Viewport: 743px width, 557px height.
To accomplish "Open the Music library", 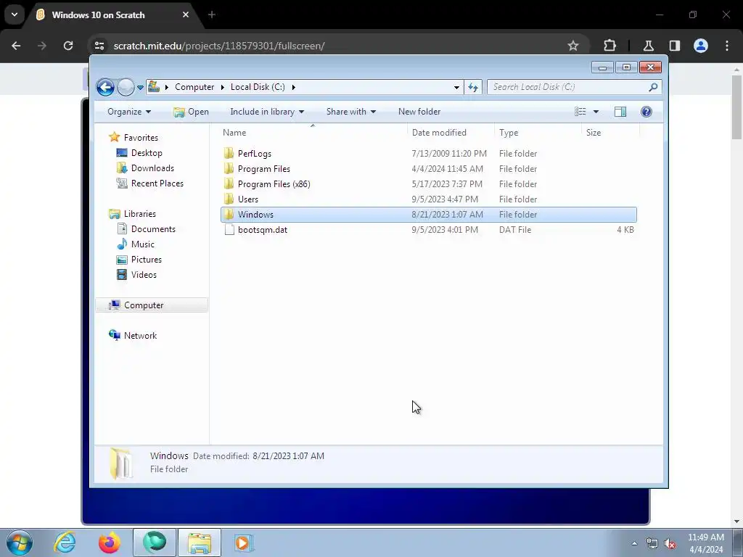I will tap(143, 244).
